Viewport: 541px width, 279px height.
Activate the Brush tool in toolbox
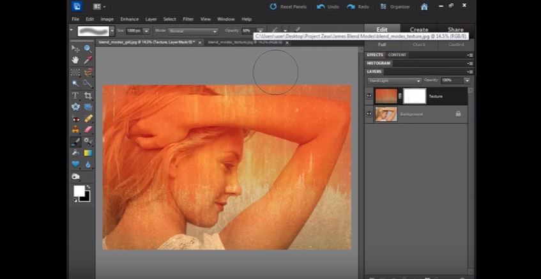pyautogui.click(x=75, y=142)
